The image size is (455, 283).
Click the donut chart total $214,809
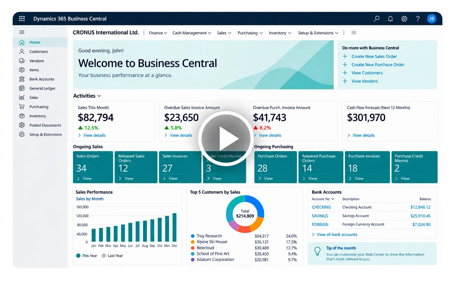245,216
